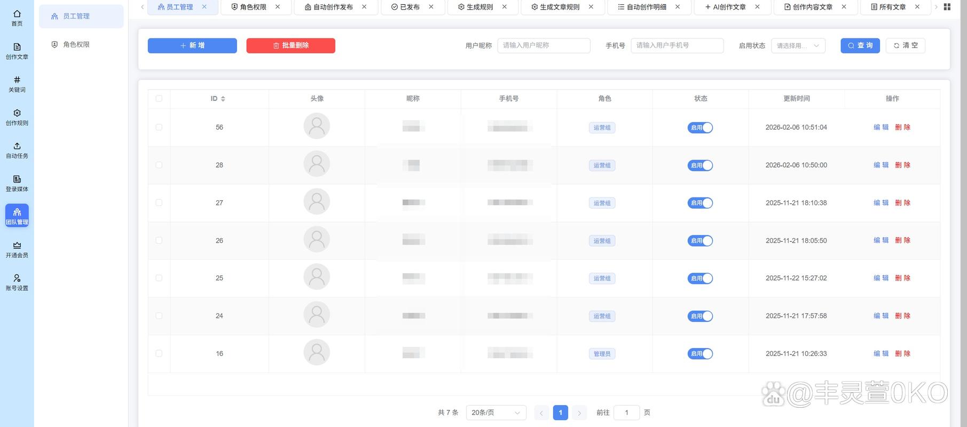Check the row with ID 25
Viewport: 967px width, 427px height.
click(x=159, y=278)
